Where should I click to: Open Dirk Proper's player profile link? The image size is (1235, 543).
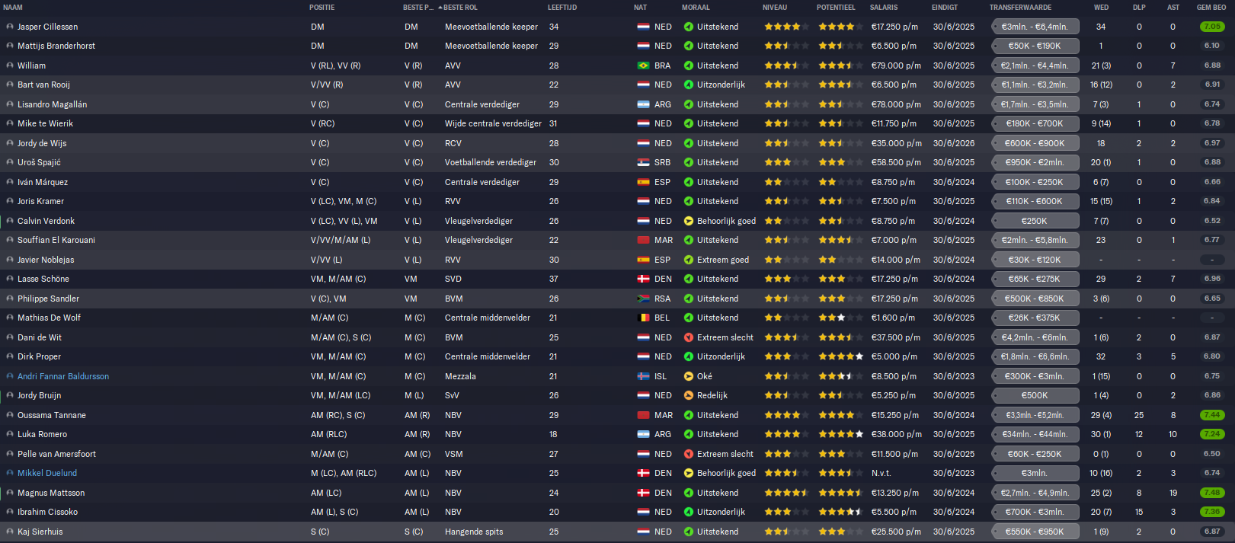point(39,356)
